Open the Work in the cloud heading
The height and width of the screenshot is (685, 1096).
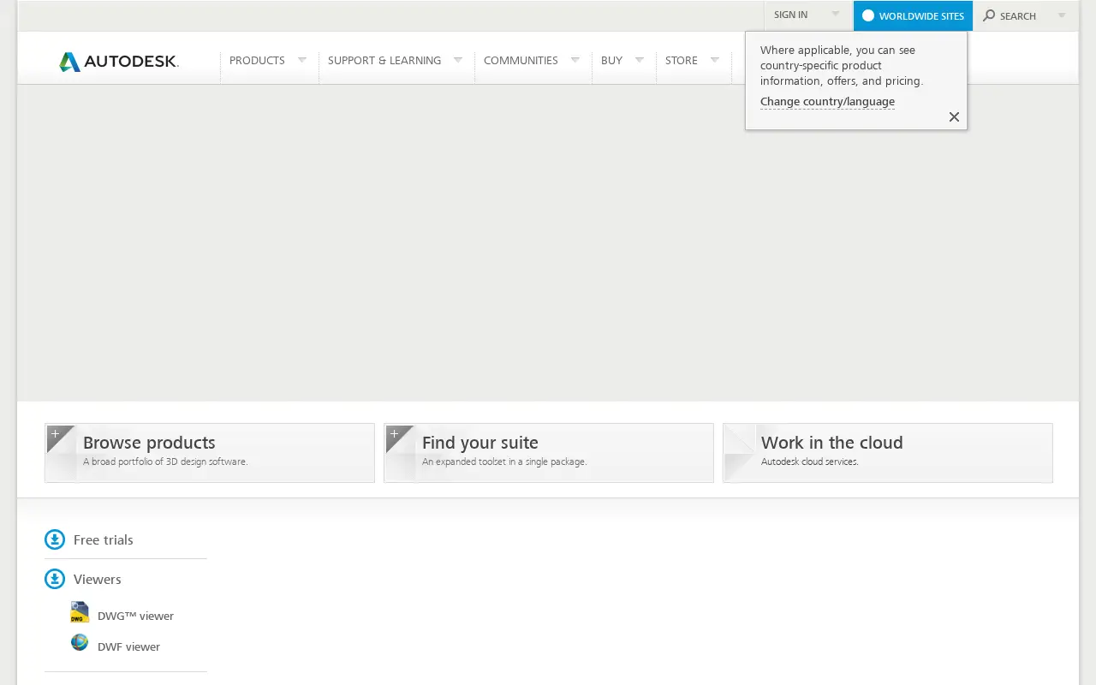pyautogui.click(x=832, y=443)
